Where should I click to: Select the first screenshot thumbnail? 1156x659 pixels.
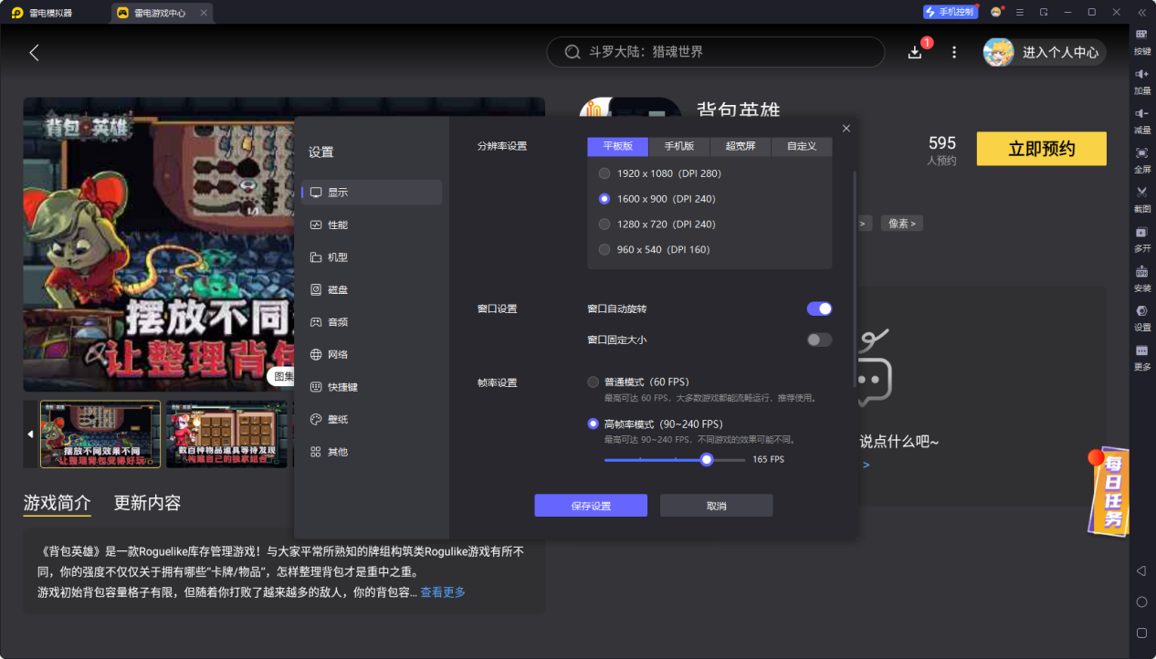[x=100, y=434]
